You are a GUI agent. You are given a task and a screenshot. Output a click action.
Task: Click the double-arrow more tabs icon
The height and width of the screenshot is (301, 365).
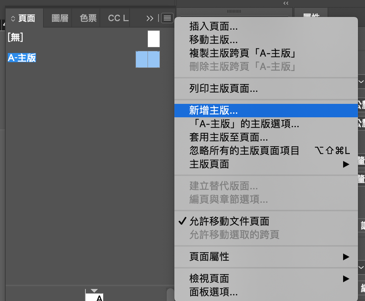pos(150,18)
